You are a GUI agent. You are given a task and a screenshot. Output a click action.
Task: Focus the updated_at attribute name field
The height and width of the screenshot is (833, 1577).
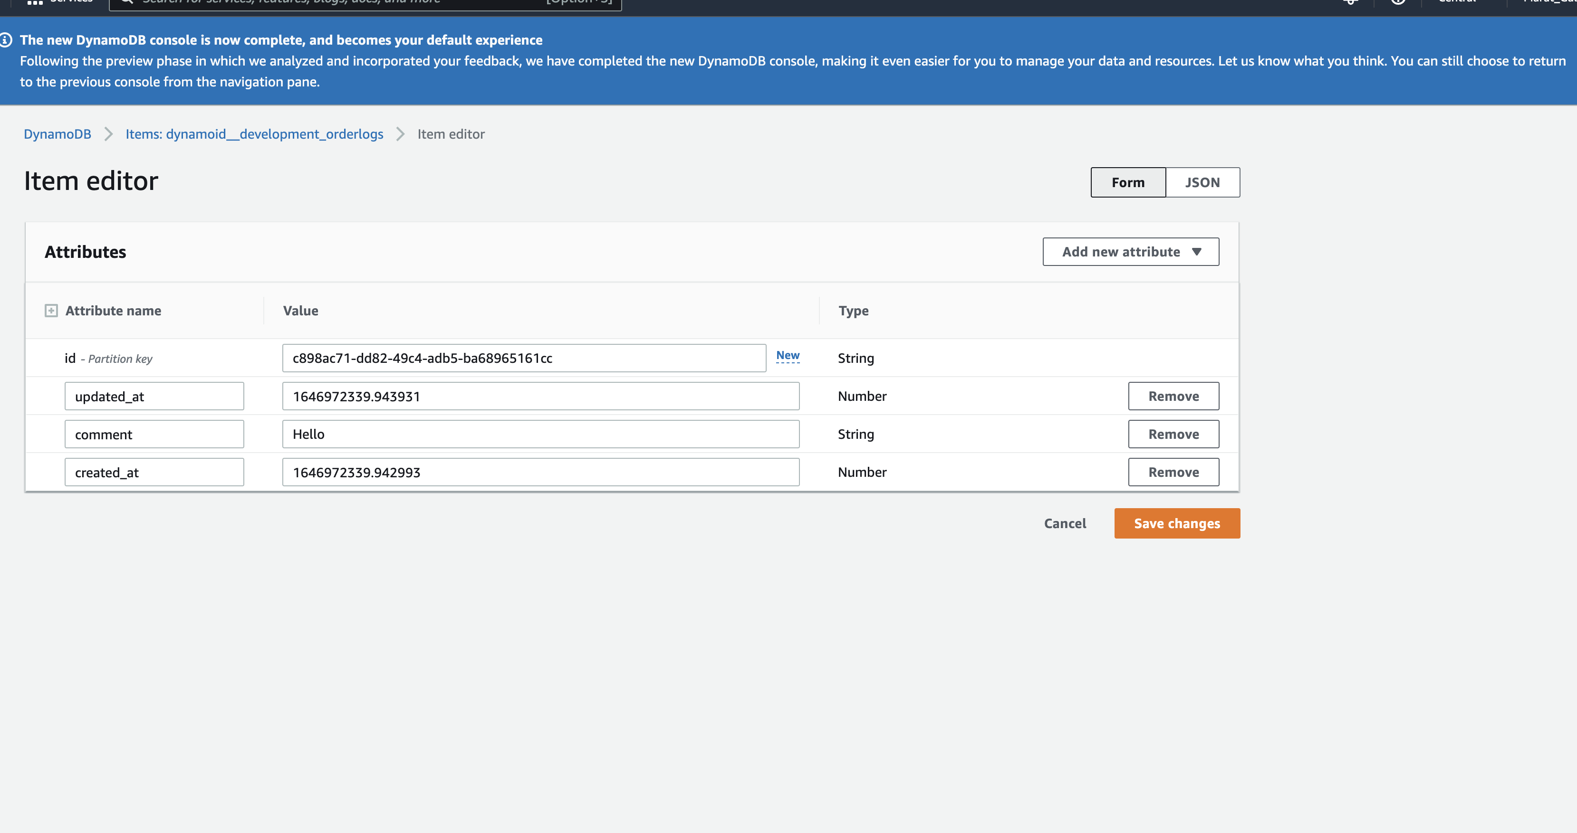[154, 397]
